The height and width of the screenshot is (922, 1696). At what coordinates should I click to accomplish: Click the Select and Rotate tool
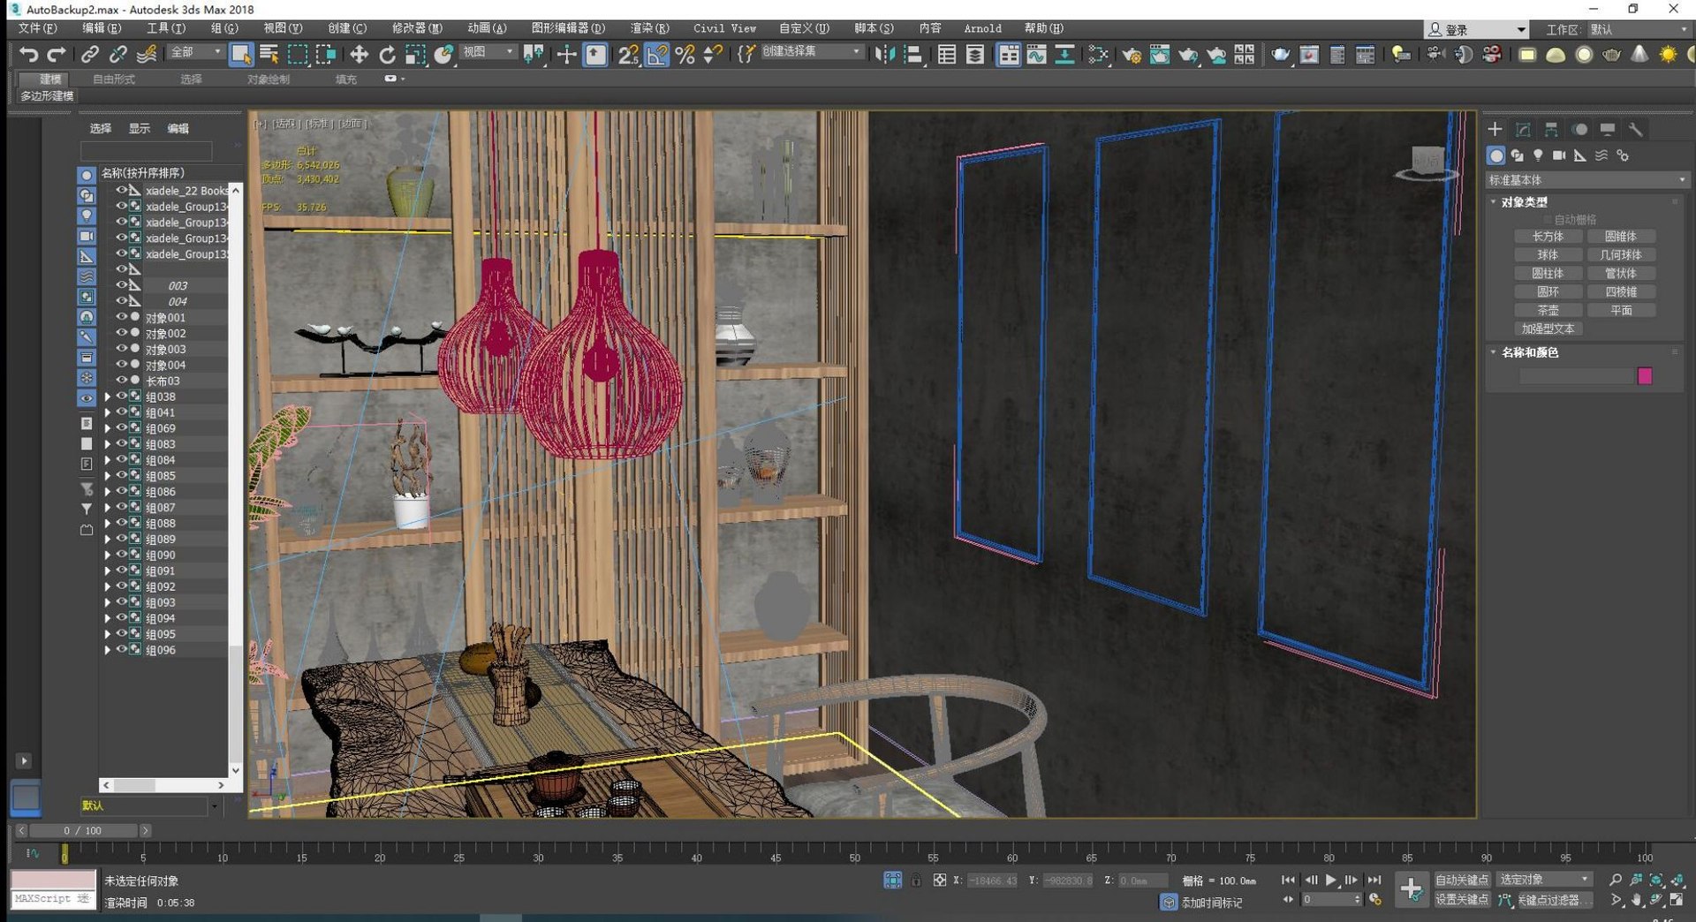tap(387, 55)
